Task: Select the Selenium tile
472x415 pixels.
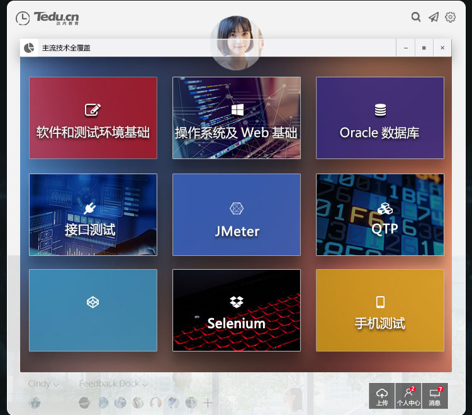Action: click(237, 310)
